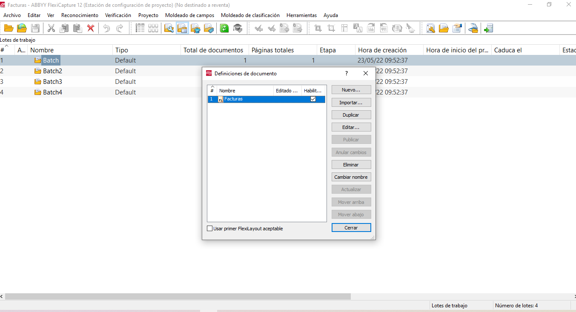This screenshot has height=312, width=576.
Task: Click the undo arrow icon
Action: (106, 28)
